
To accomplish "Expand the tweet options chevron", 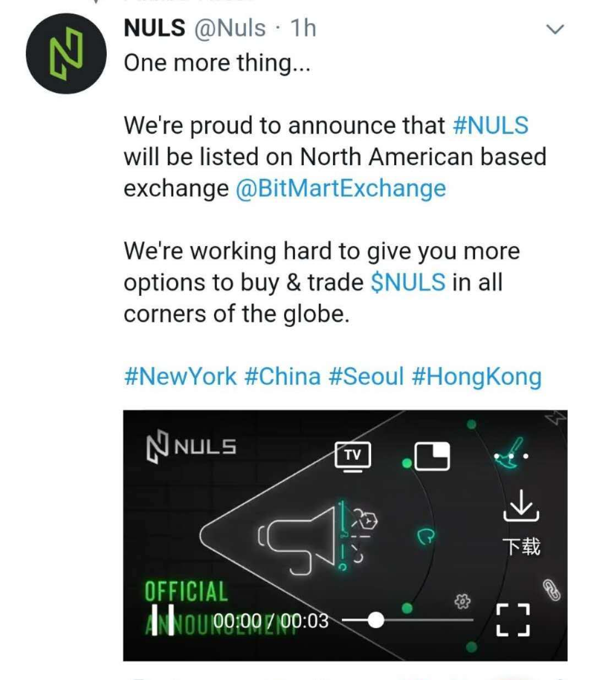I will (555, 29).
